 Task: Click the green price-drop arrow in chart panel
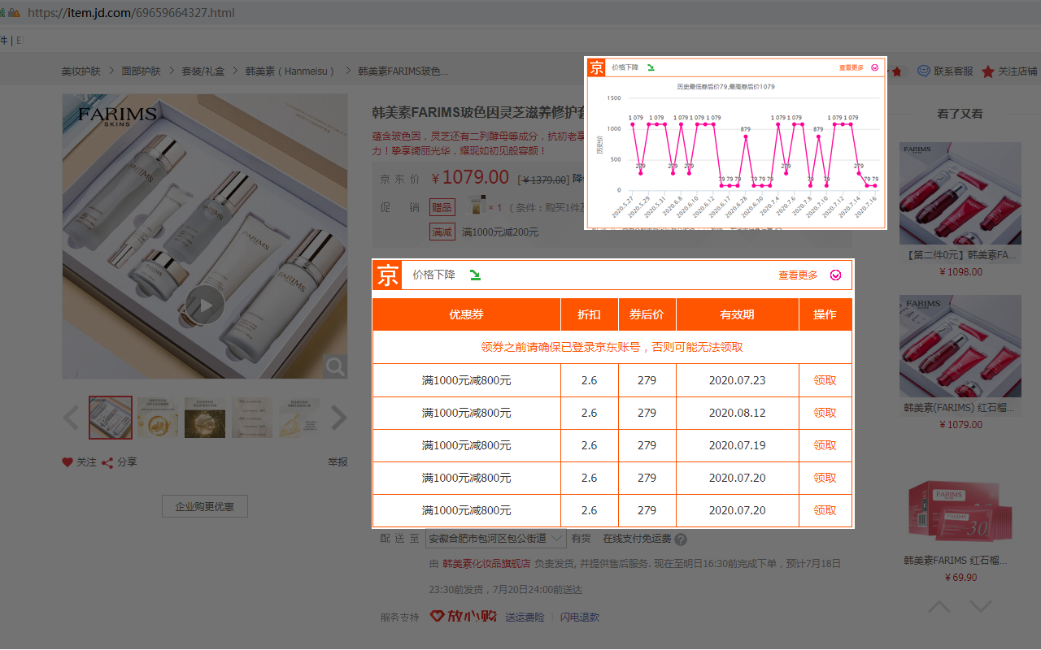coord(651,67)
